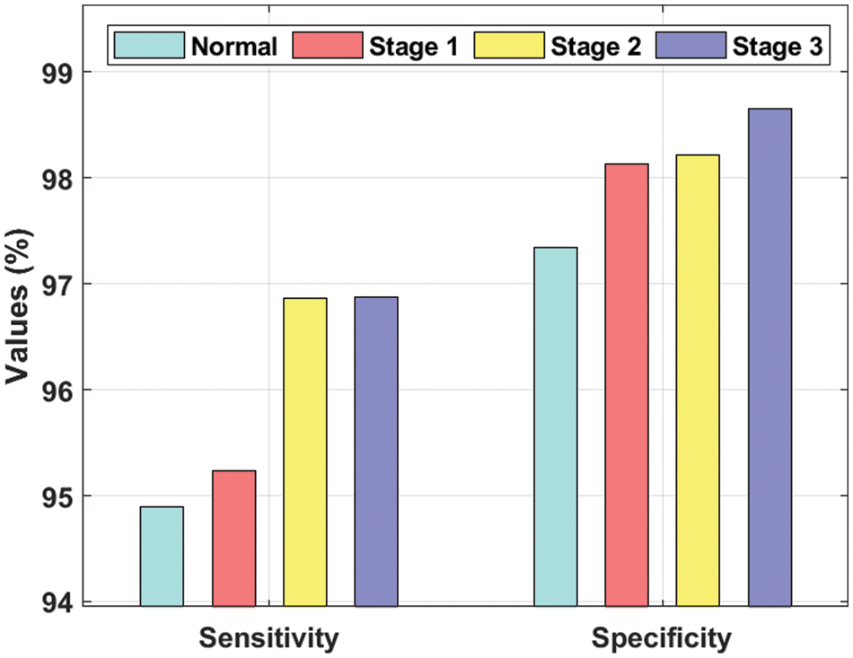Click the Sensitivity x-axis label

click(x=268, y=638)
